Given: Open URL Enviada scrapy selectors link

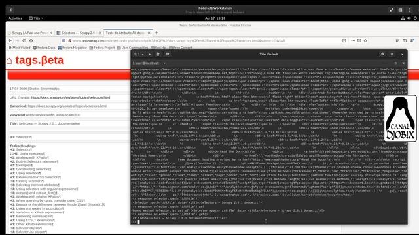Looking at the screenshot, I should [x=71, y=97].
